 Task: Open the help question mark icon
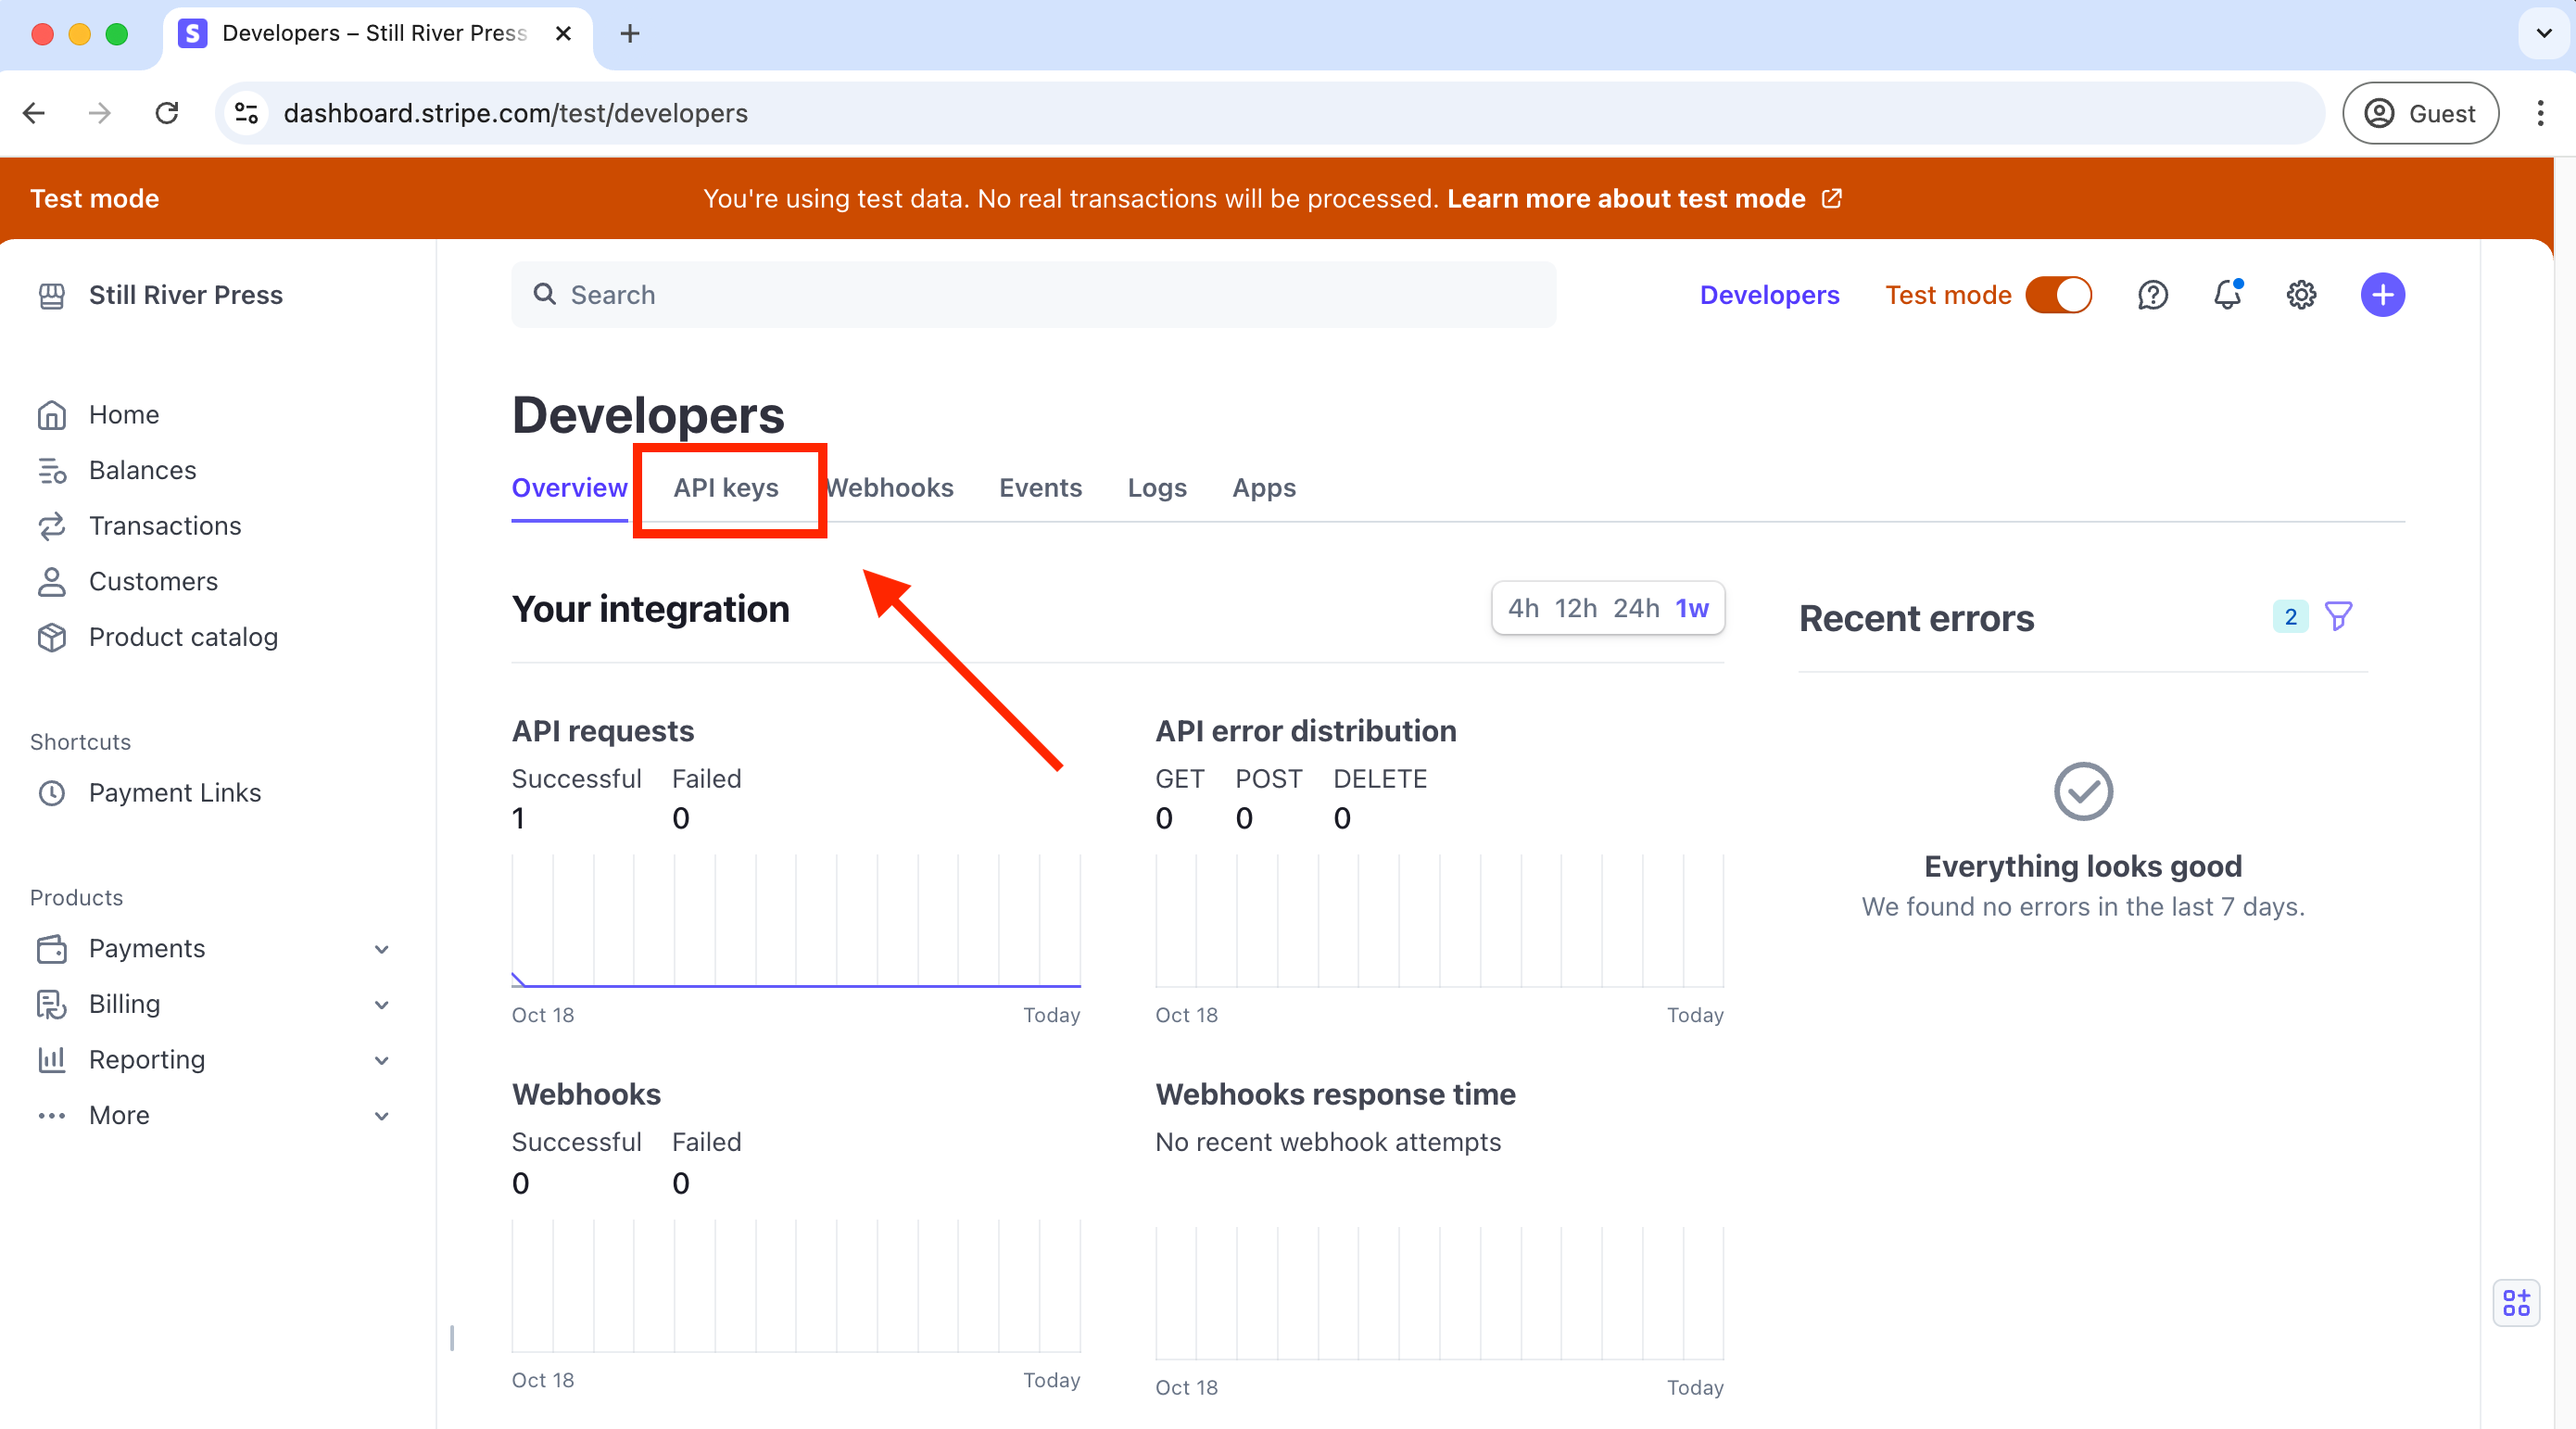[2153, 295]
